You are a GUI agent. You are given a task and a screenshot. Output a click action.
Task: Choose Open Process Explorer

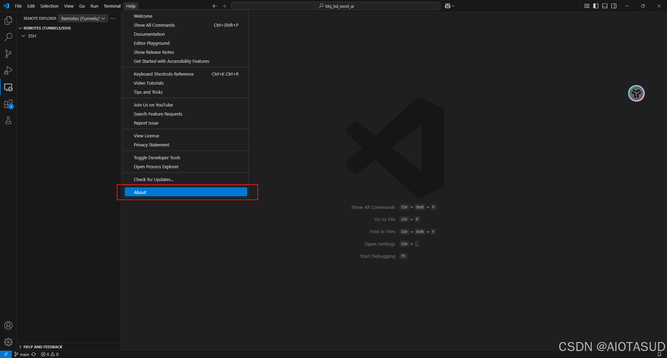[x=186, y=167]
